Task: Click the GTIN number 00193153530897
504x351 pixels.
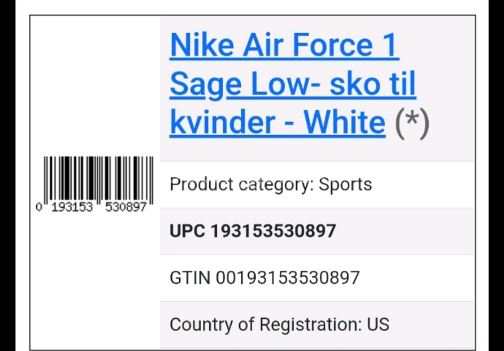Action: click(x=288, y=278)
